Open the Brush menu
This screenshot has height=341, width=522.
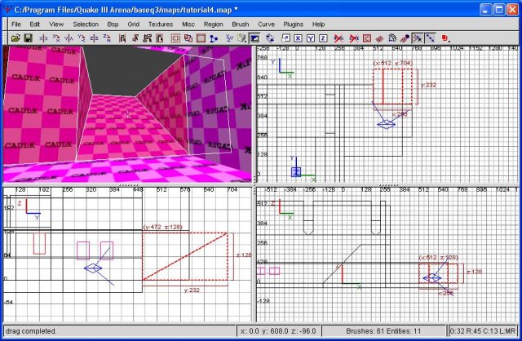pyautogui.click(x=241, y=24)
